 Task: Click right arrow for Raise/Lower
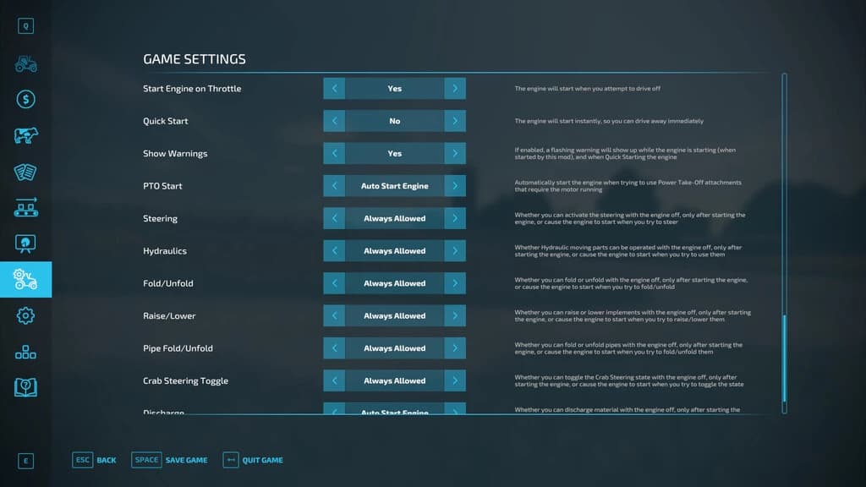[x=455, y=316]
